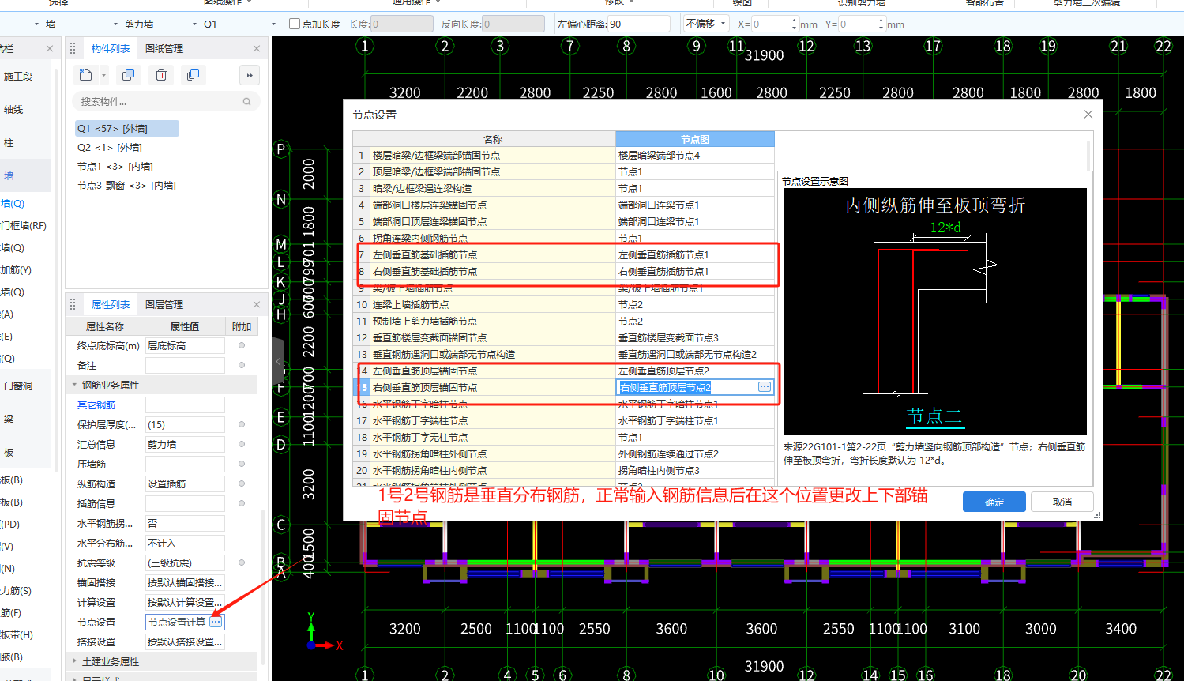Select 轴线 in the navigation bar
1184x681 pixels.
(x=13, y=110)
